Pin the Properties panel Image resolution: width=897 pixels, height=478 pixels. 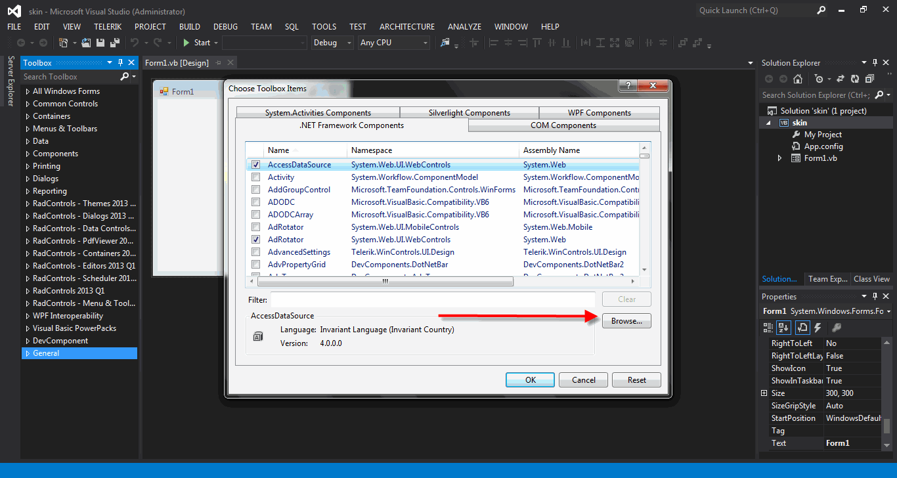(874, 297)
